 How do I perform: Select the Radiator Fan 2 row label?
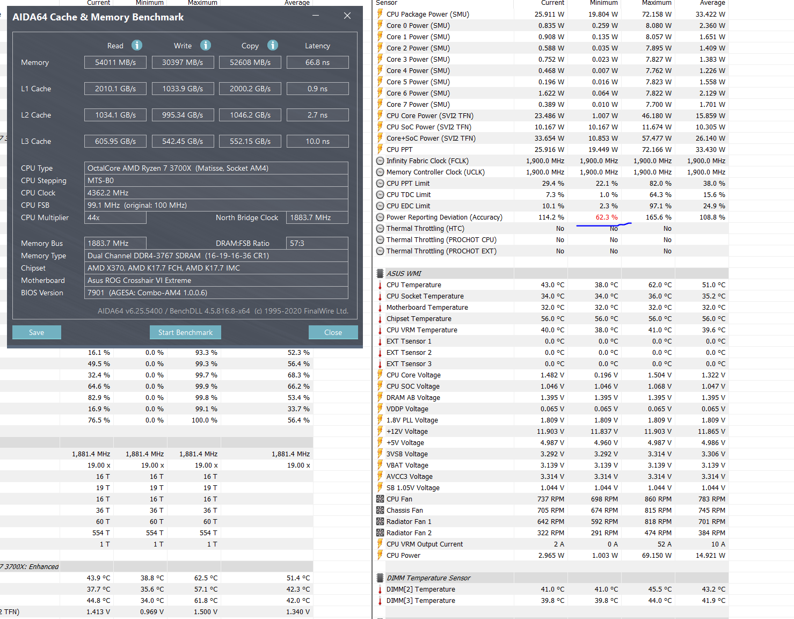409,533
